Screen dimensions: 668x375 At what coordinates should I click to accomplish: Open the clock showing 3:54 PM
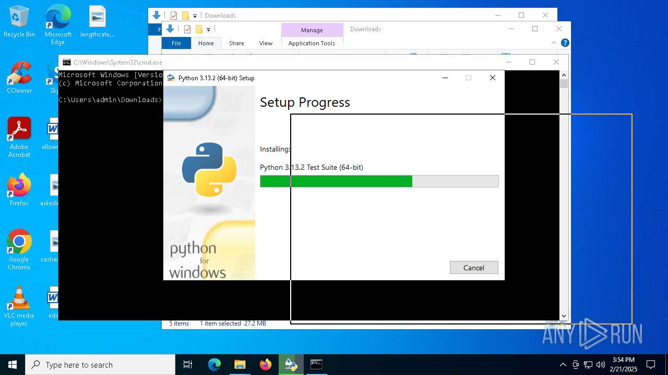click(x=623, y=364)
